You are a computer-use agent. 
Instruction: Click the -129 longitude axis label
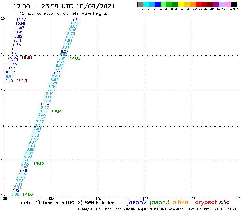[x=97, y=198]
